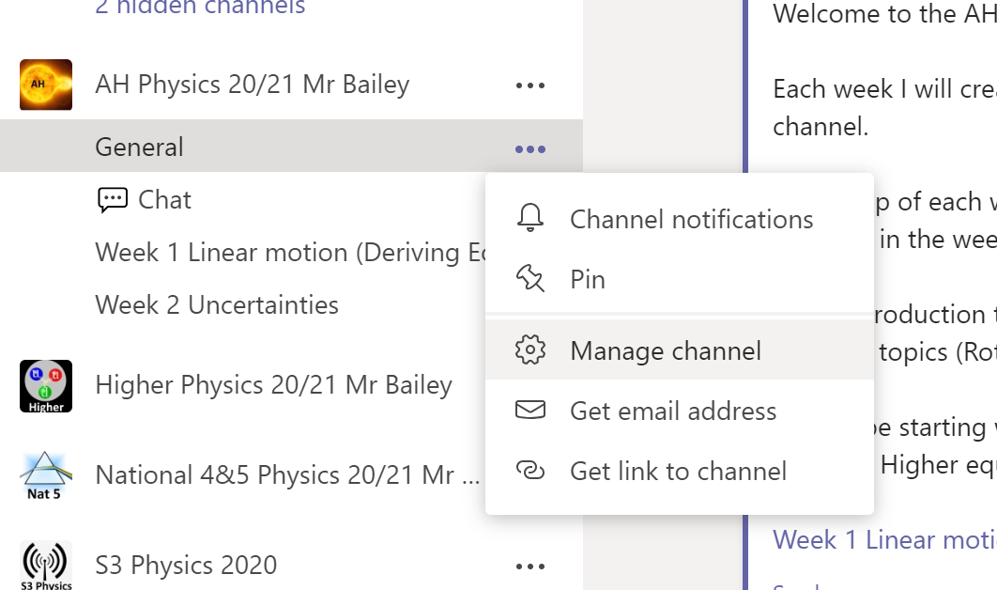Click the chat bubble icon beside Chat

coord(113,200)
